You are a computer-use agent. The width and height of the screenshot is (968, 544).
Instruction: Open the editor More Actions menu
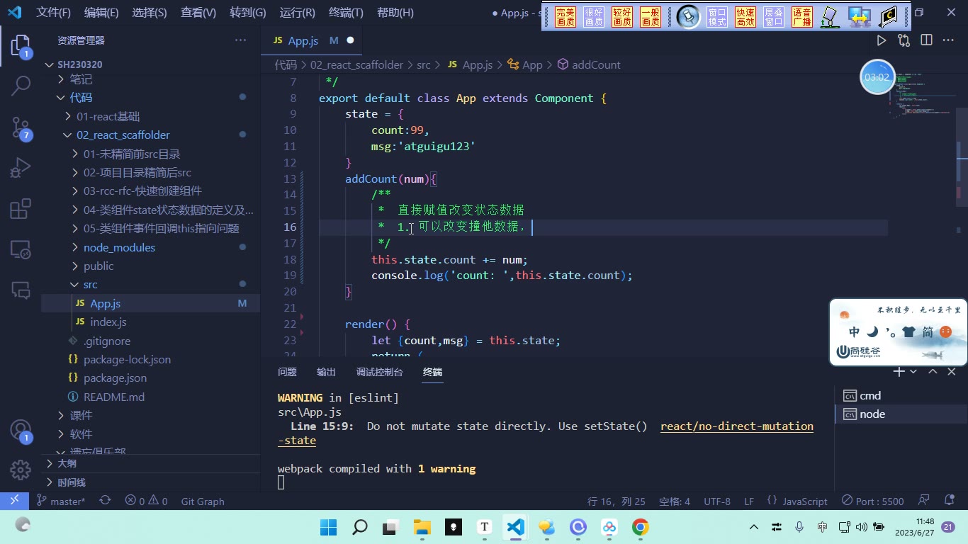[948, 40]
